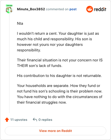Click the "THEIR son's lack of funds" line
Viewport: 111px width, 140px height.
(x=40, y=66)
